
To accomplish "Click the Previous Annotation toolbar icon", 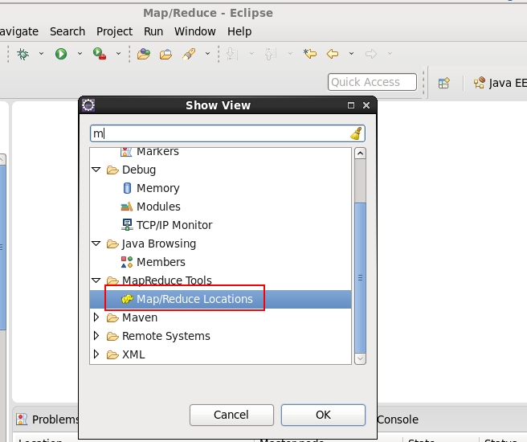I will (x=271, y=54).
